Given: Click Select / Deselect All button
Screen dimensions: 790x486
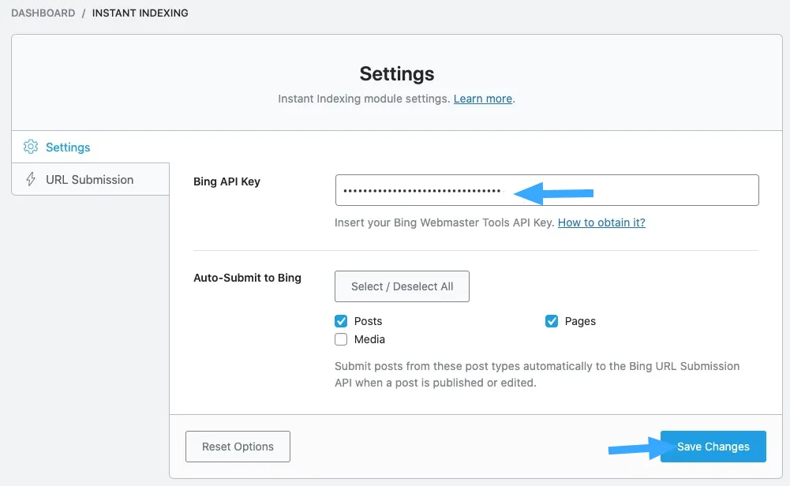Looking at the screenshot, I should click(x=402, y=286).
